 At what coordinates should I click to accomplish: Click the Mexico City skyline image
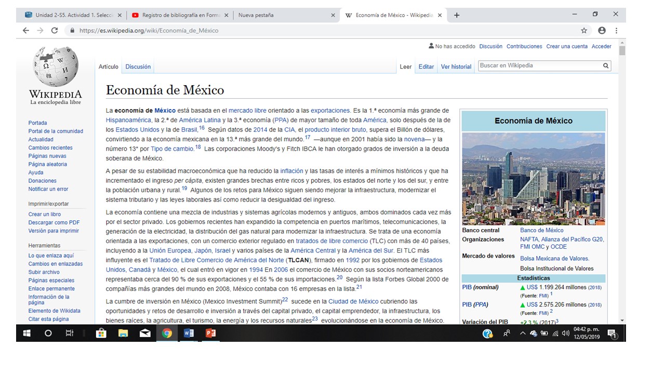pyautogui.click(x=533, y=178)
